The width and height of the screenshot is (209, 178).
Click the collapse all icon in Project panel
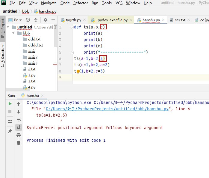[36, 20]
